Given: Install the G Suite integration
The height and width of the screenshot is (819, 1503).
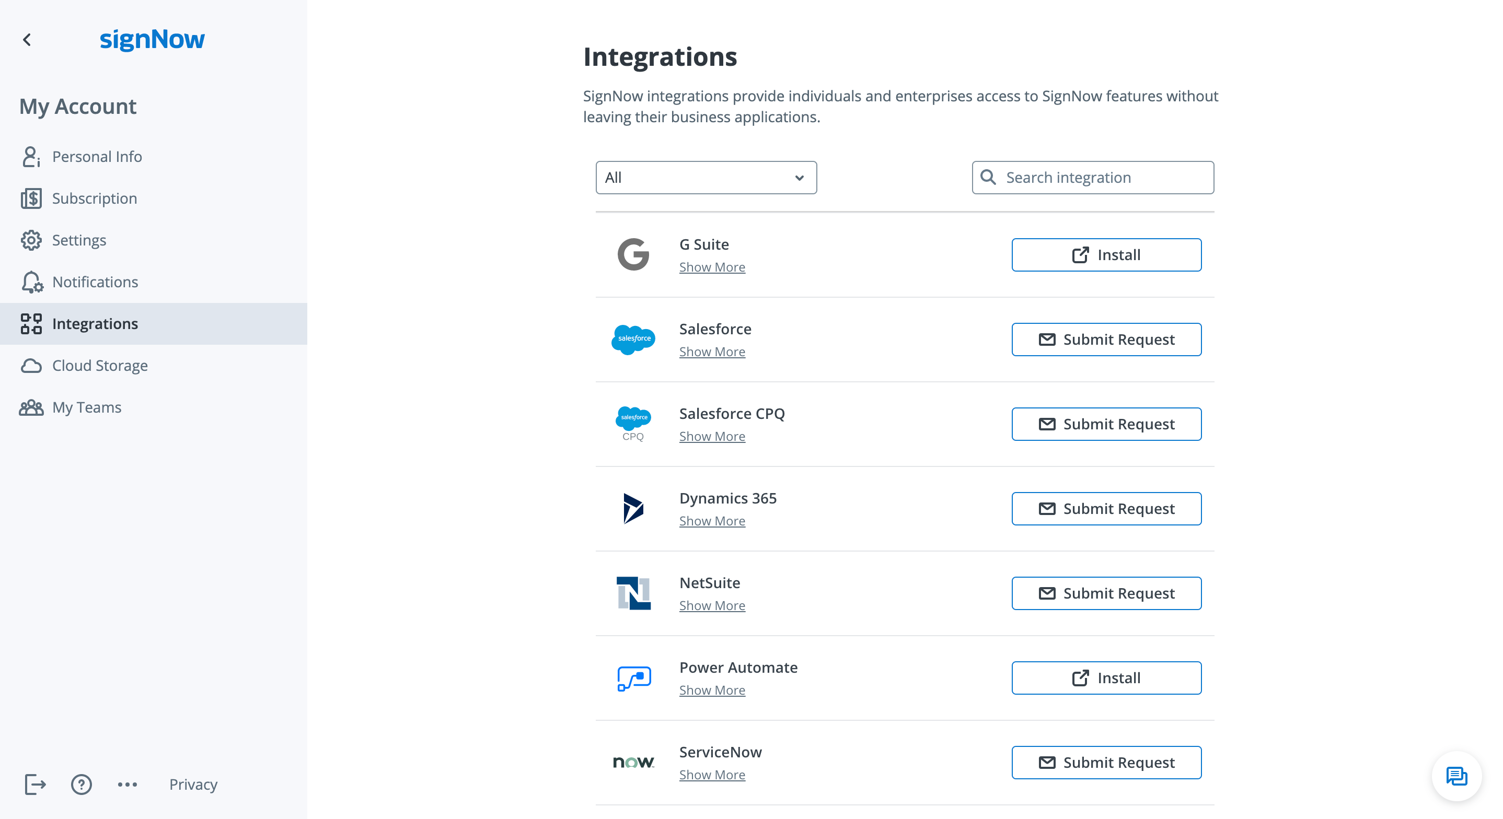Looking at the screenshot, I should 1106,255.
